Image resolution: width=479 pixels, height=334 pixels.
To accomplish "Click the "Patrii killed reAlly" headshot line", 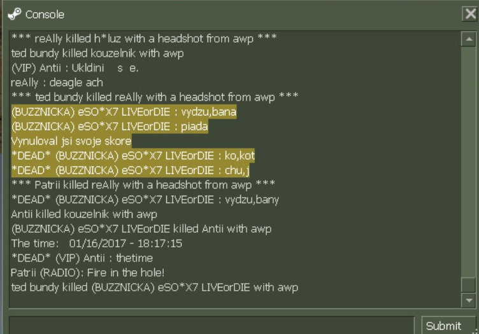I will pyautogui.click(x=143, y=185).
